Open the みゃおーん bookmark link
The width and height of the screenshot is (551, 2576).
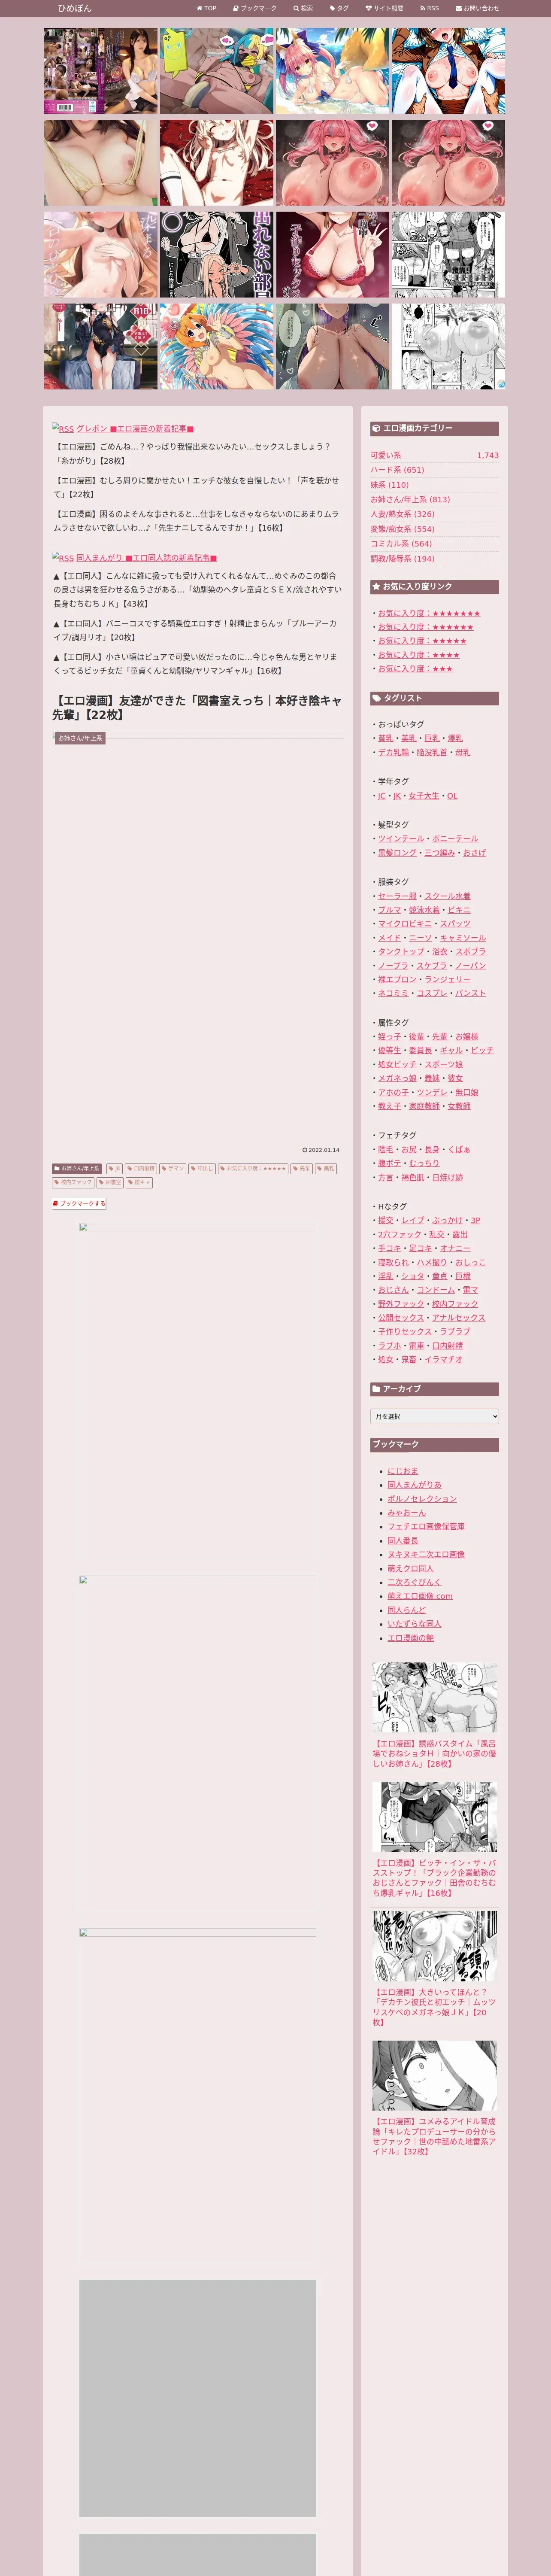407,1513
